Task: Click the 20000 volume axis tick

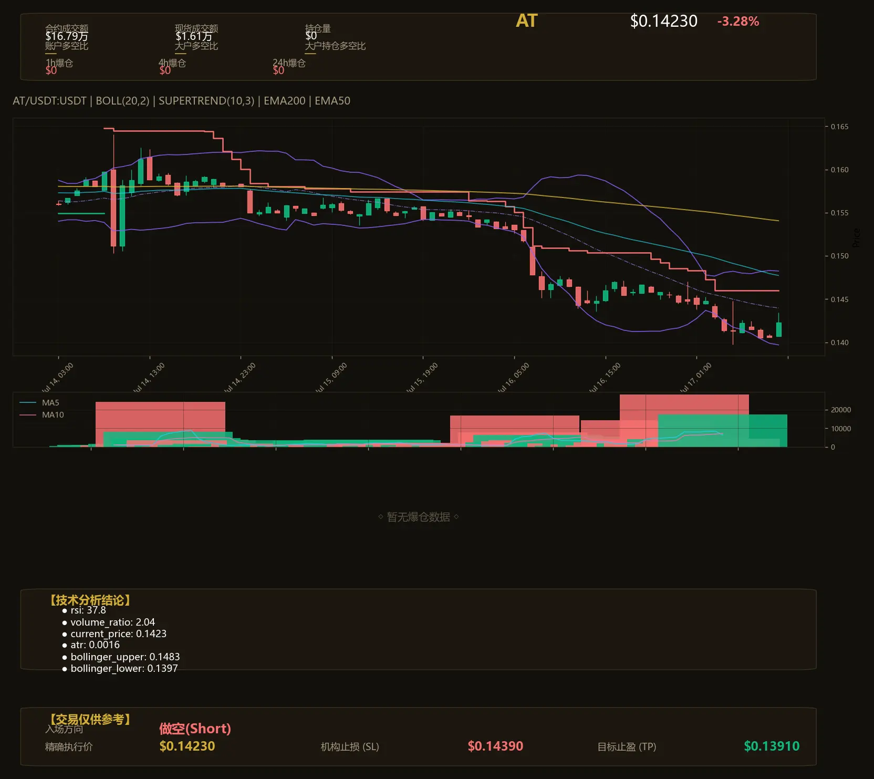Action: pos(841,410)
